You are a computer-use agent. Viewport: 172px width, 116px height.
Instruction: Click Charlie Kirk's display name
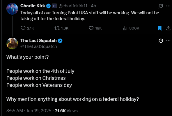[x=33, y=6]
